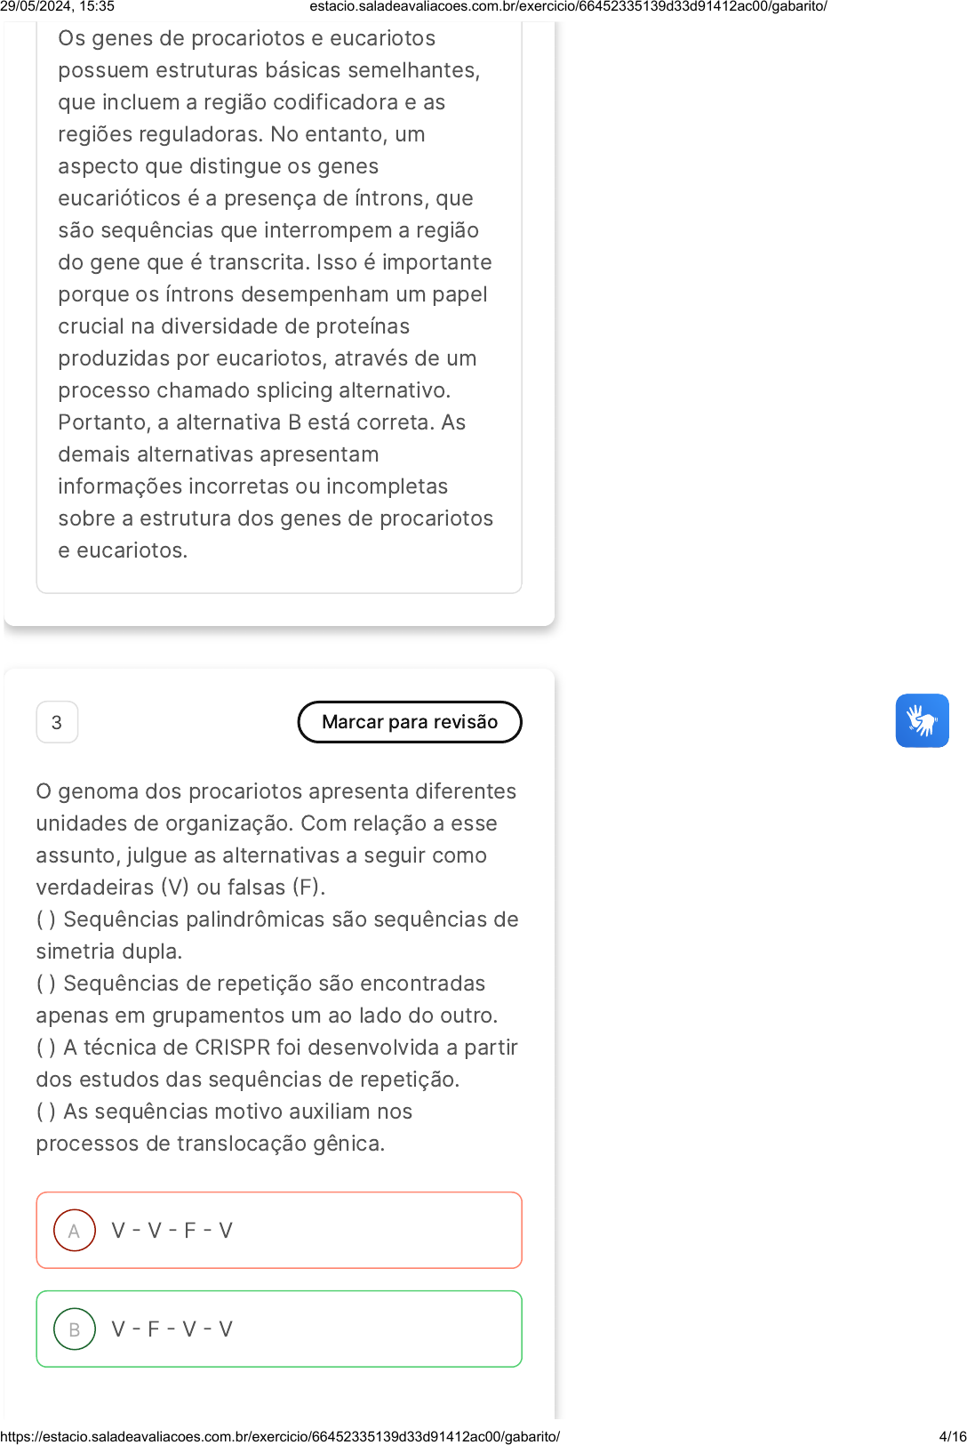Click the statement about sequências motivo
The image size is (967, 1445).
pyautogui.click(x=224, y=1127)
